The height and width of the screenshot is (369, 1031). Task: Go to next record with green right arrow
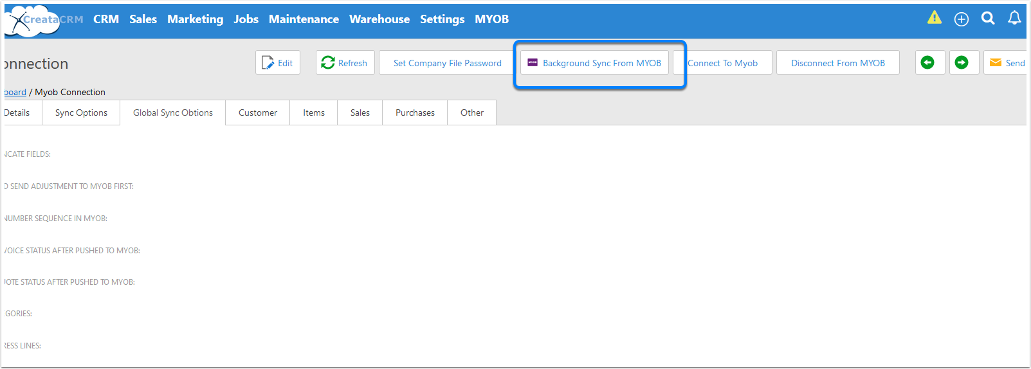coord(964,62)
